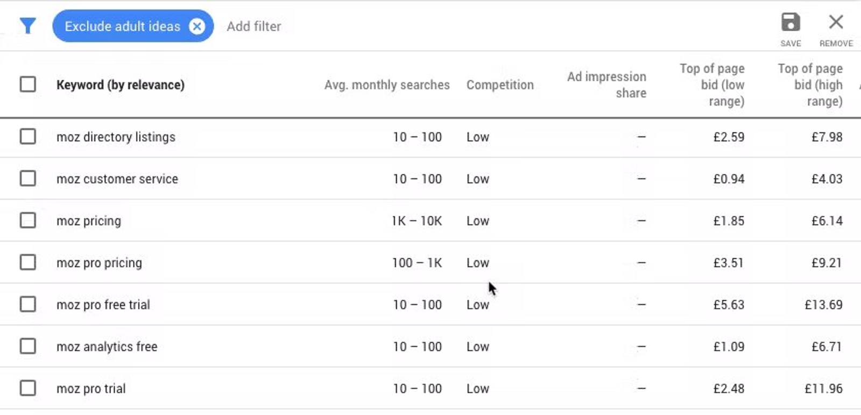The width and height of the screenshot is (861, 415).
Task: Check the box for moz directory listings
Action: pos(28,137)
